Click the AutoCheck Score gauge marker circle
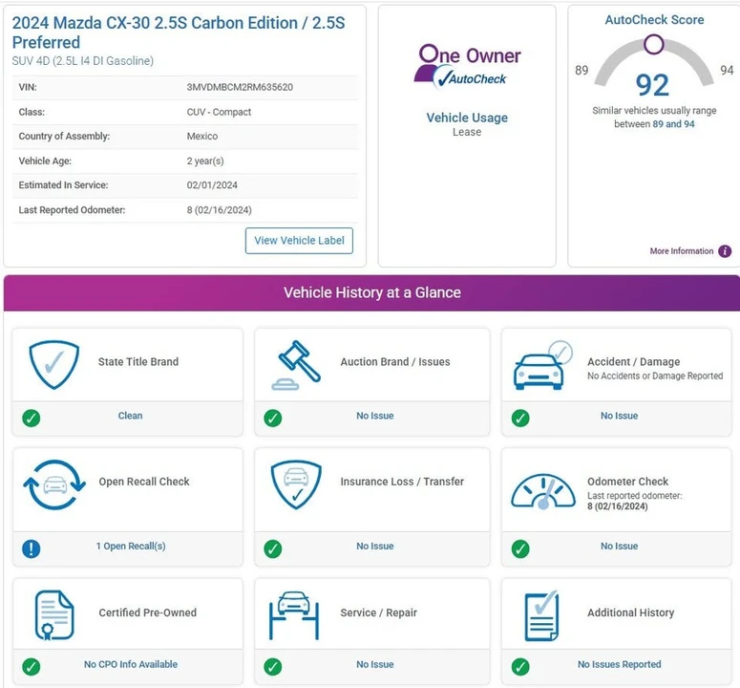Image resolution: width=740 pixels, height=688 pixels. pos(654,44)
